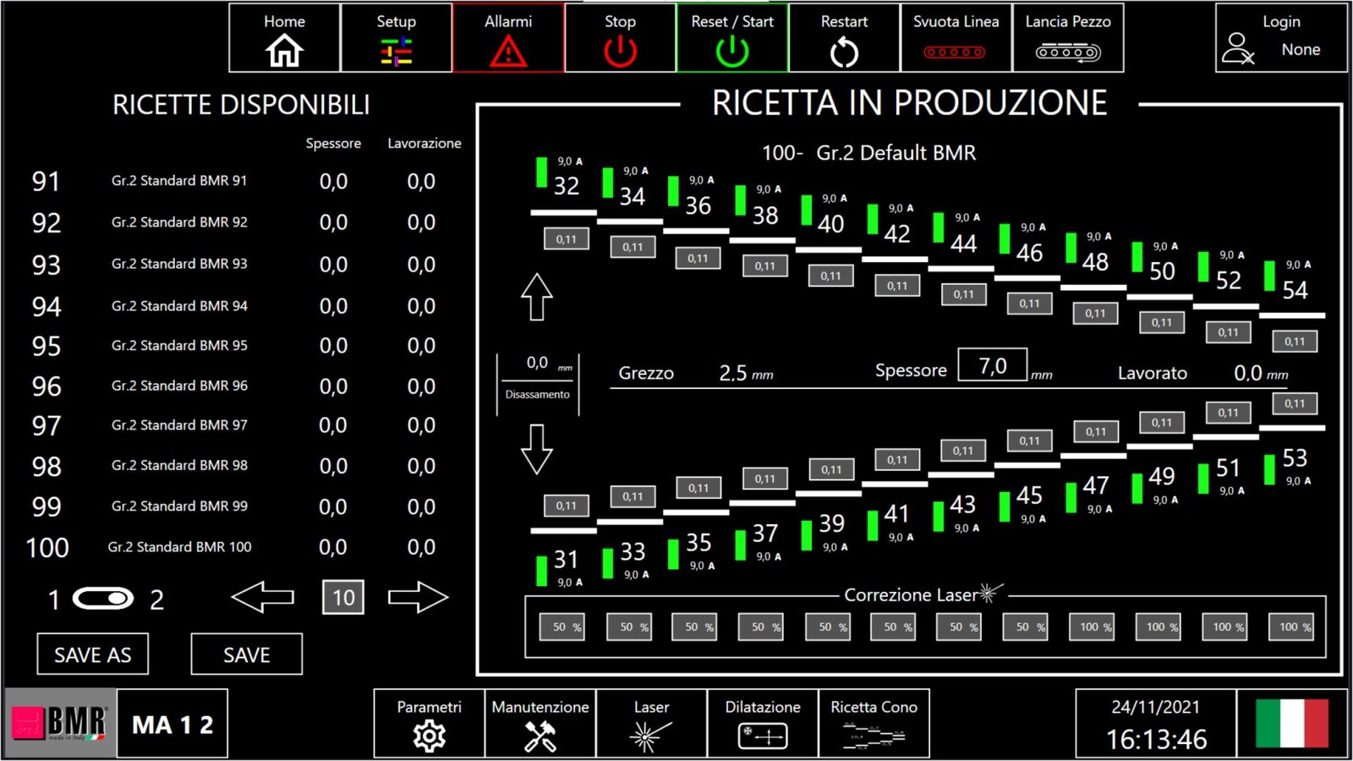The image size is (1353, 761).
Task: Go to the Home screen
Action: pos(284,38)
